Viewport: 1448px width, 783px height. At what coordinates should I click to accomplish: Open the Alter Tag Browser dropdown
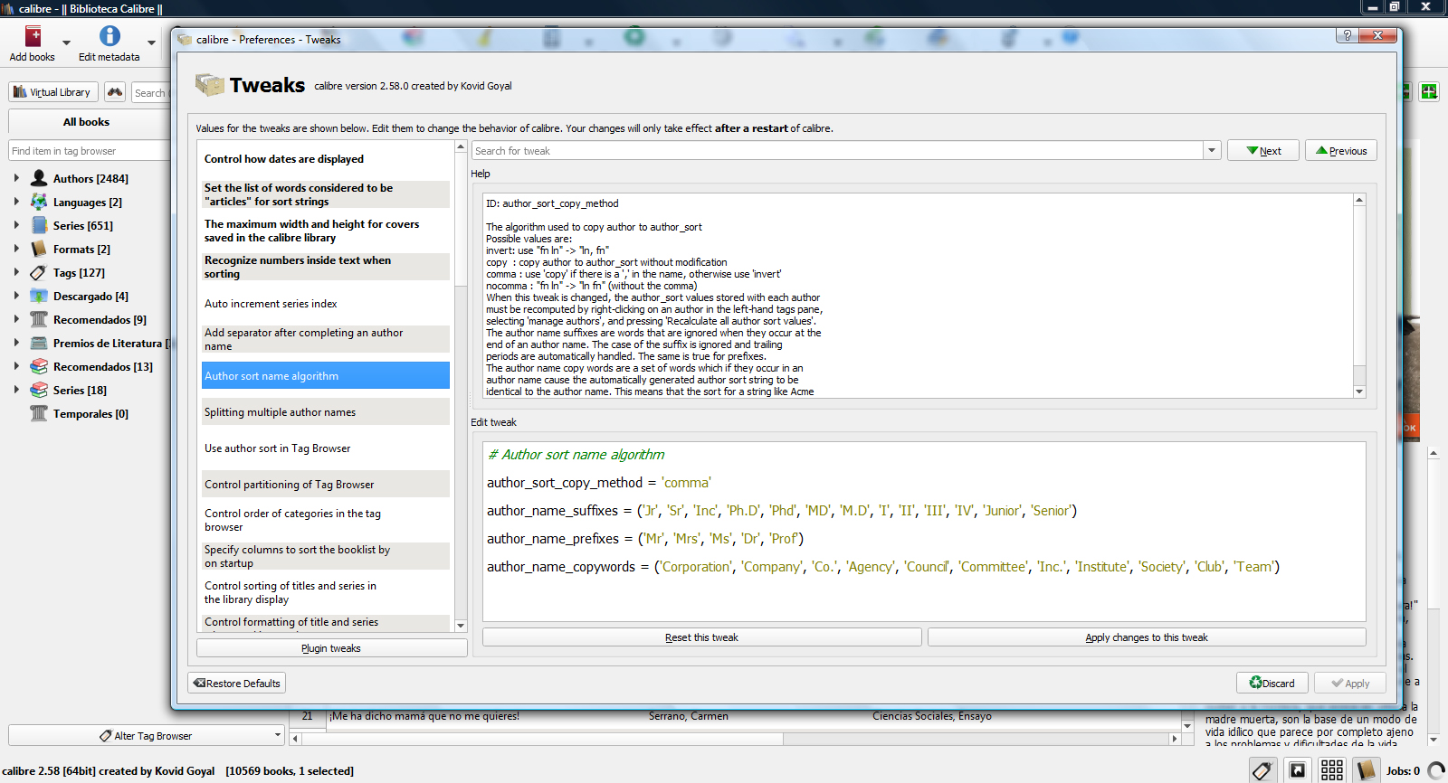(x=147, y=735)
